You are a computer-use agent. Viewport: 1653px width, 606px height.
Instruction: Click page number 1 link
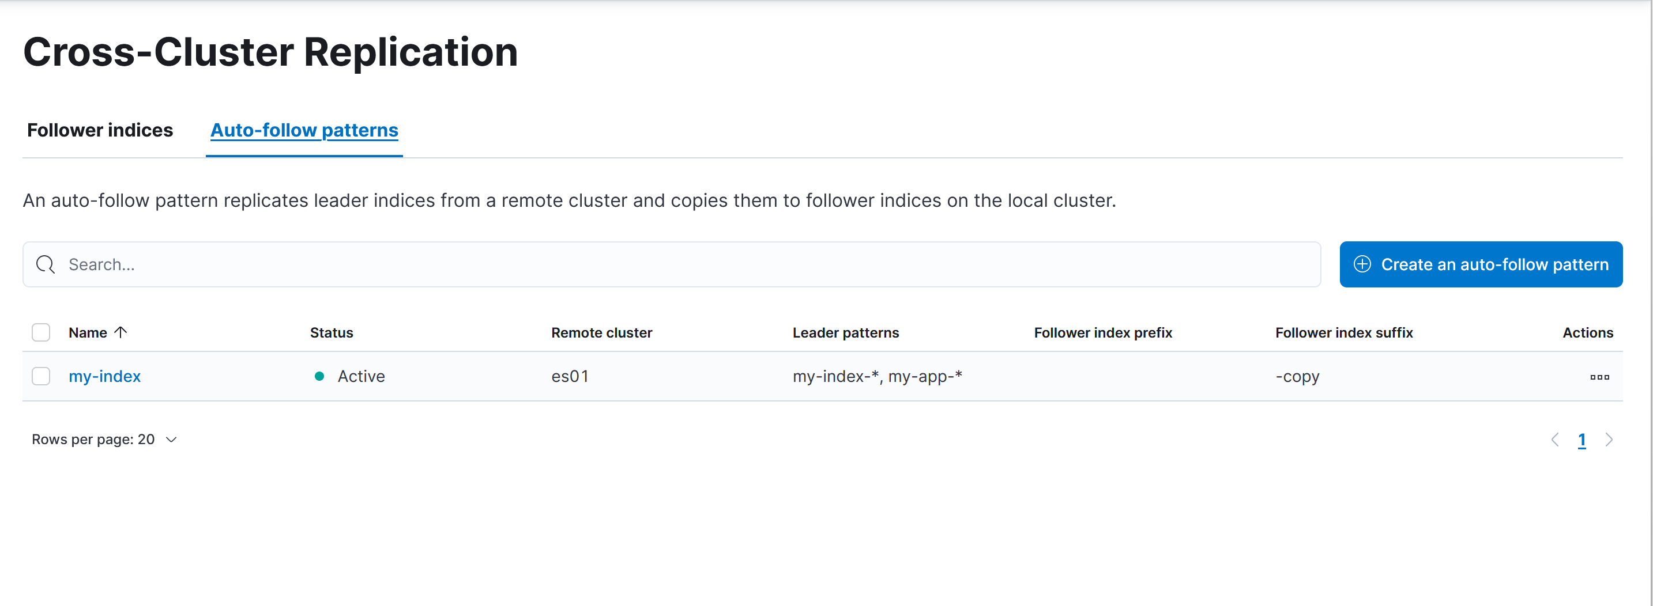pyautogui.click(x=1581, y=440)
